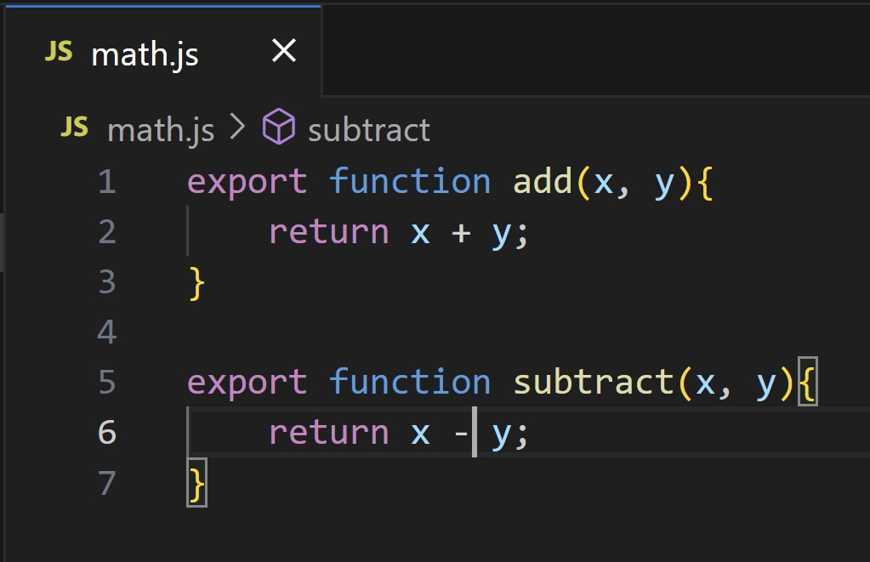This screenshot has height=562, width=870.
Task: Click line number 7 in the gutter
Action: 107,483
